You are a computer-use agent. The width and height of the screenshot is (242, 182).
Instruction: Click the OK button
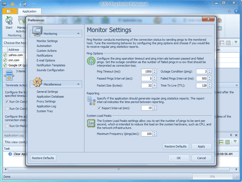pyautogui.click(x=179, y=158)
